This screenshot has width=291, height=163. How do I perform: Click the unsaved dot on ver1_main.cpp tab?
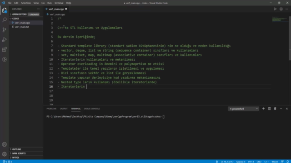[66, 9]
